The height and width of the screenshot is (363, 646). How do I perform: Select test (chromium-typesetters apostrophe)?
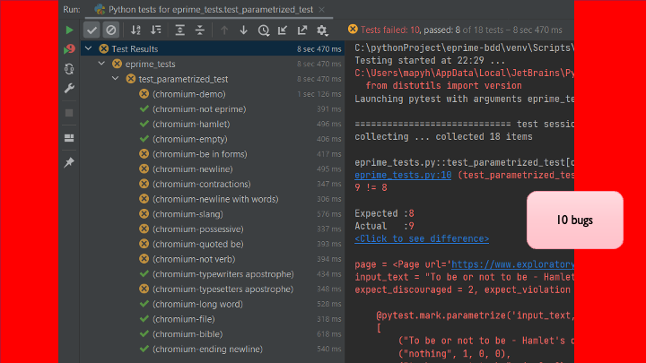pos(223,290)
